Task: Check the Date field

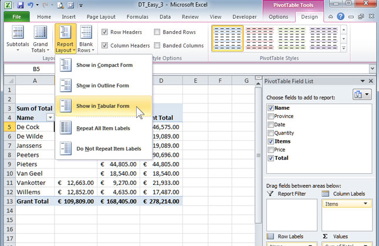Action: pos(270,125)
